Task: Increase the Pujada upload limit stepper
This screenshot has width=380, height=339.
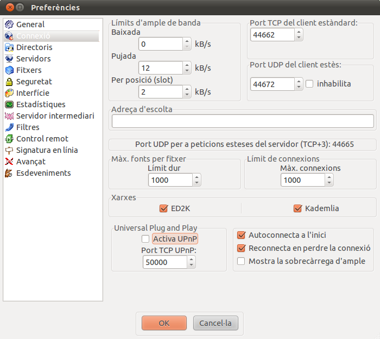Action: (187, 65)
